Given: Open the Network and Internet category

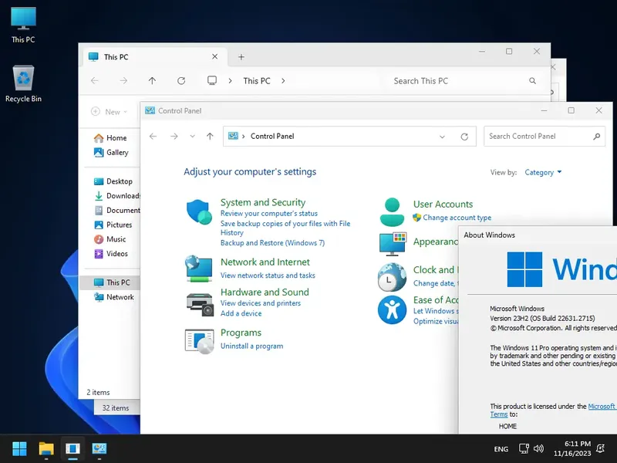Looking at the screenshot, I should pos(265,262).
